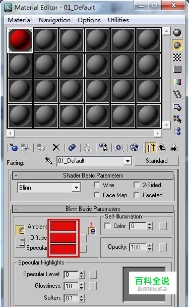Click the Specular map button
The image size is (189, 307).
[83, 249]
